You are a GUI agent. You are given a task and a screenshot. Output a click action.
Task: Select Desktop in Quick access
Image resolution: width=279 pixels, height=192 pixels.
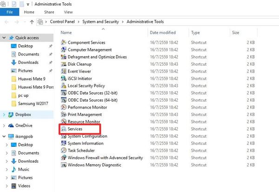click(x=26, y=46)
